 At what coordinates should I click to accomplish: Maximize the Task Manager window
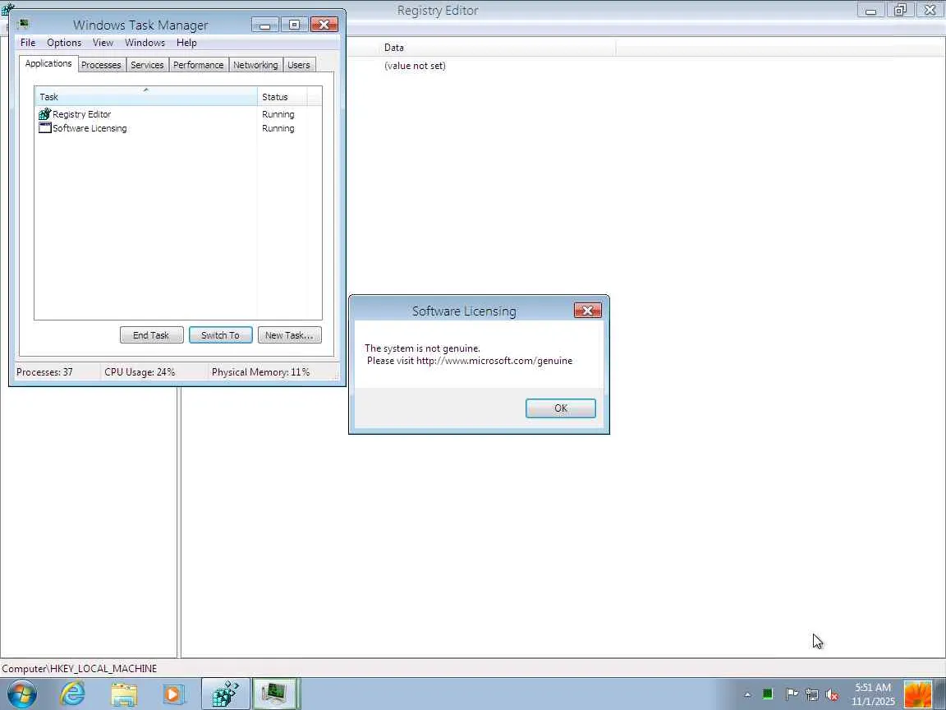[x=295, y=25]
